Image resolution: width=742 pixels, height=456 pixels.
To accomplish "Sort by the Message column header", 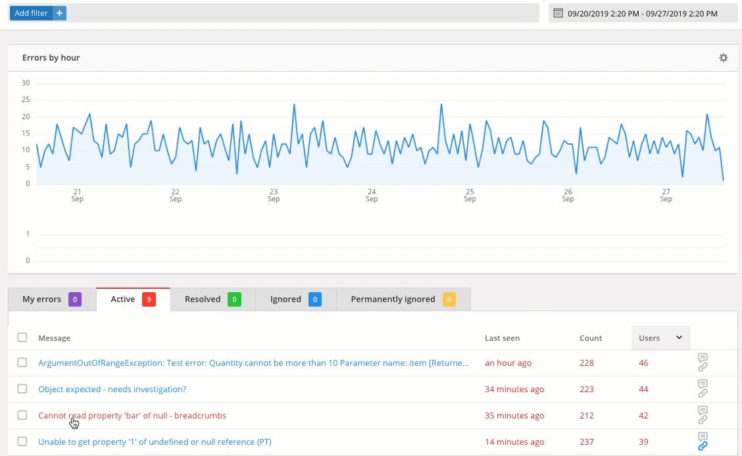I will coord(55,338).
